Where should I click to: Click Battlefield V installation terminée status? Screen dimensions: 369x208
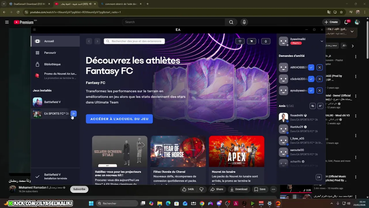pos(55,177)
